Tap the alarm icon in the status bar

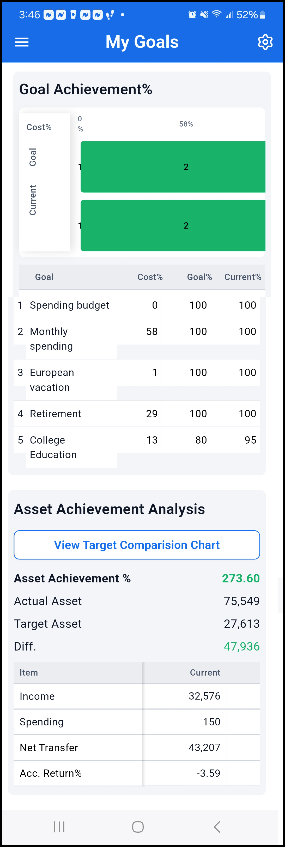pyautogui.click(x=192, y=15)
